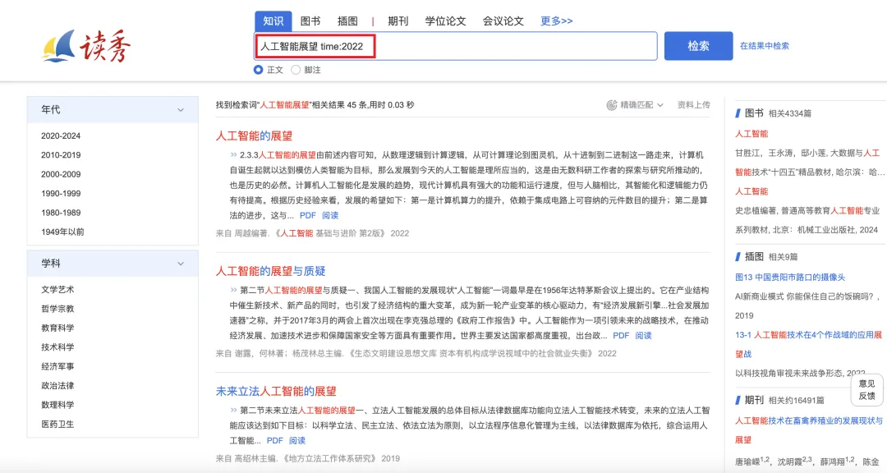The width and height of the screenshot is (887, 473).
Task: Open PDF of 未来立法人工智能的展望 result
Action: click(274, 441)
